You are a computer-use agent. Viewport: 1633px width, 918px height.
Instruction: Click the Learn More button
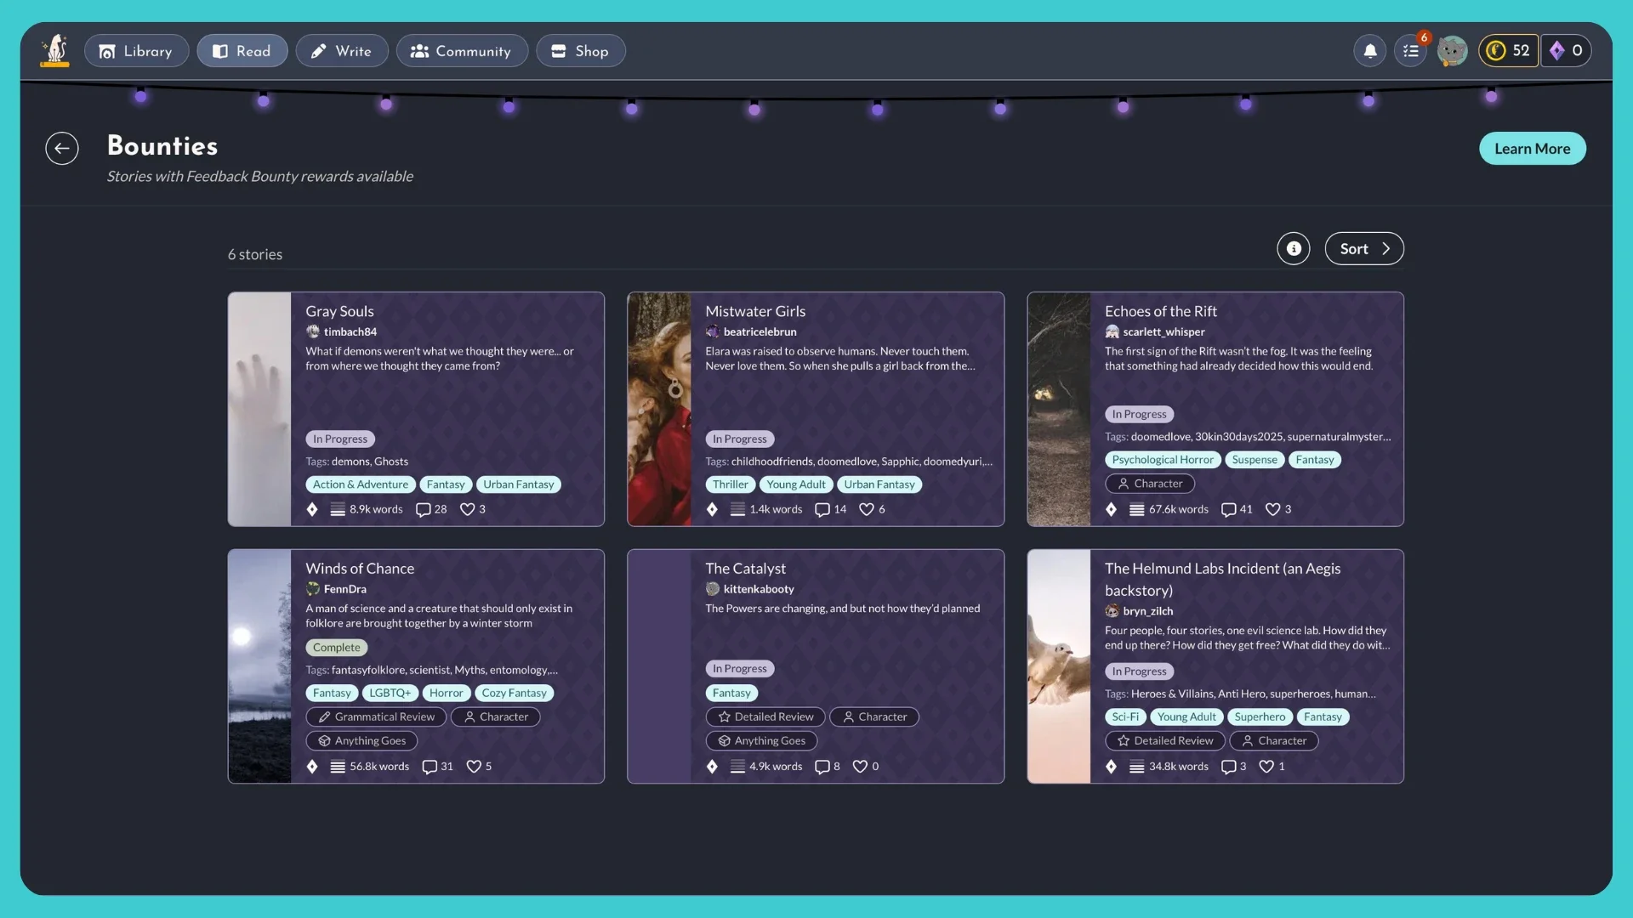[x=1532, y=148]
